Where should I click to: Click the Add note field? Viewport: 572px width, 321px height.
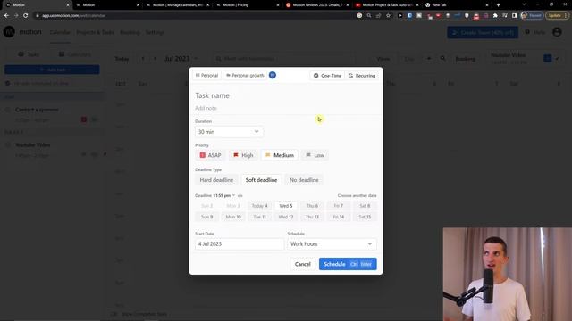pos(286,108)
